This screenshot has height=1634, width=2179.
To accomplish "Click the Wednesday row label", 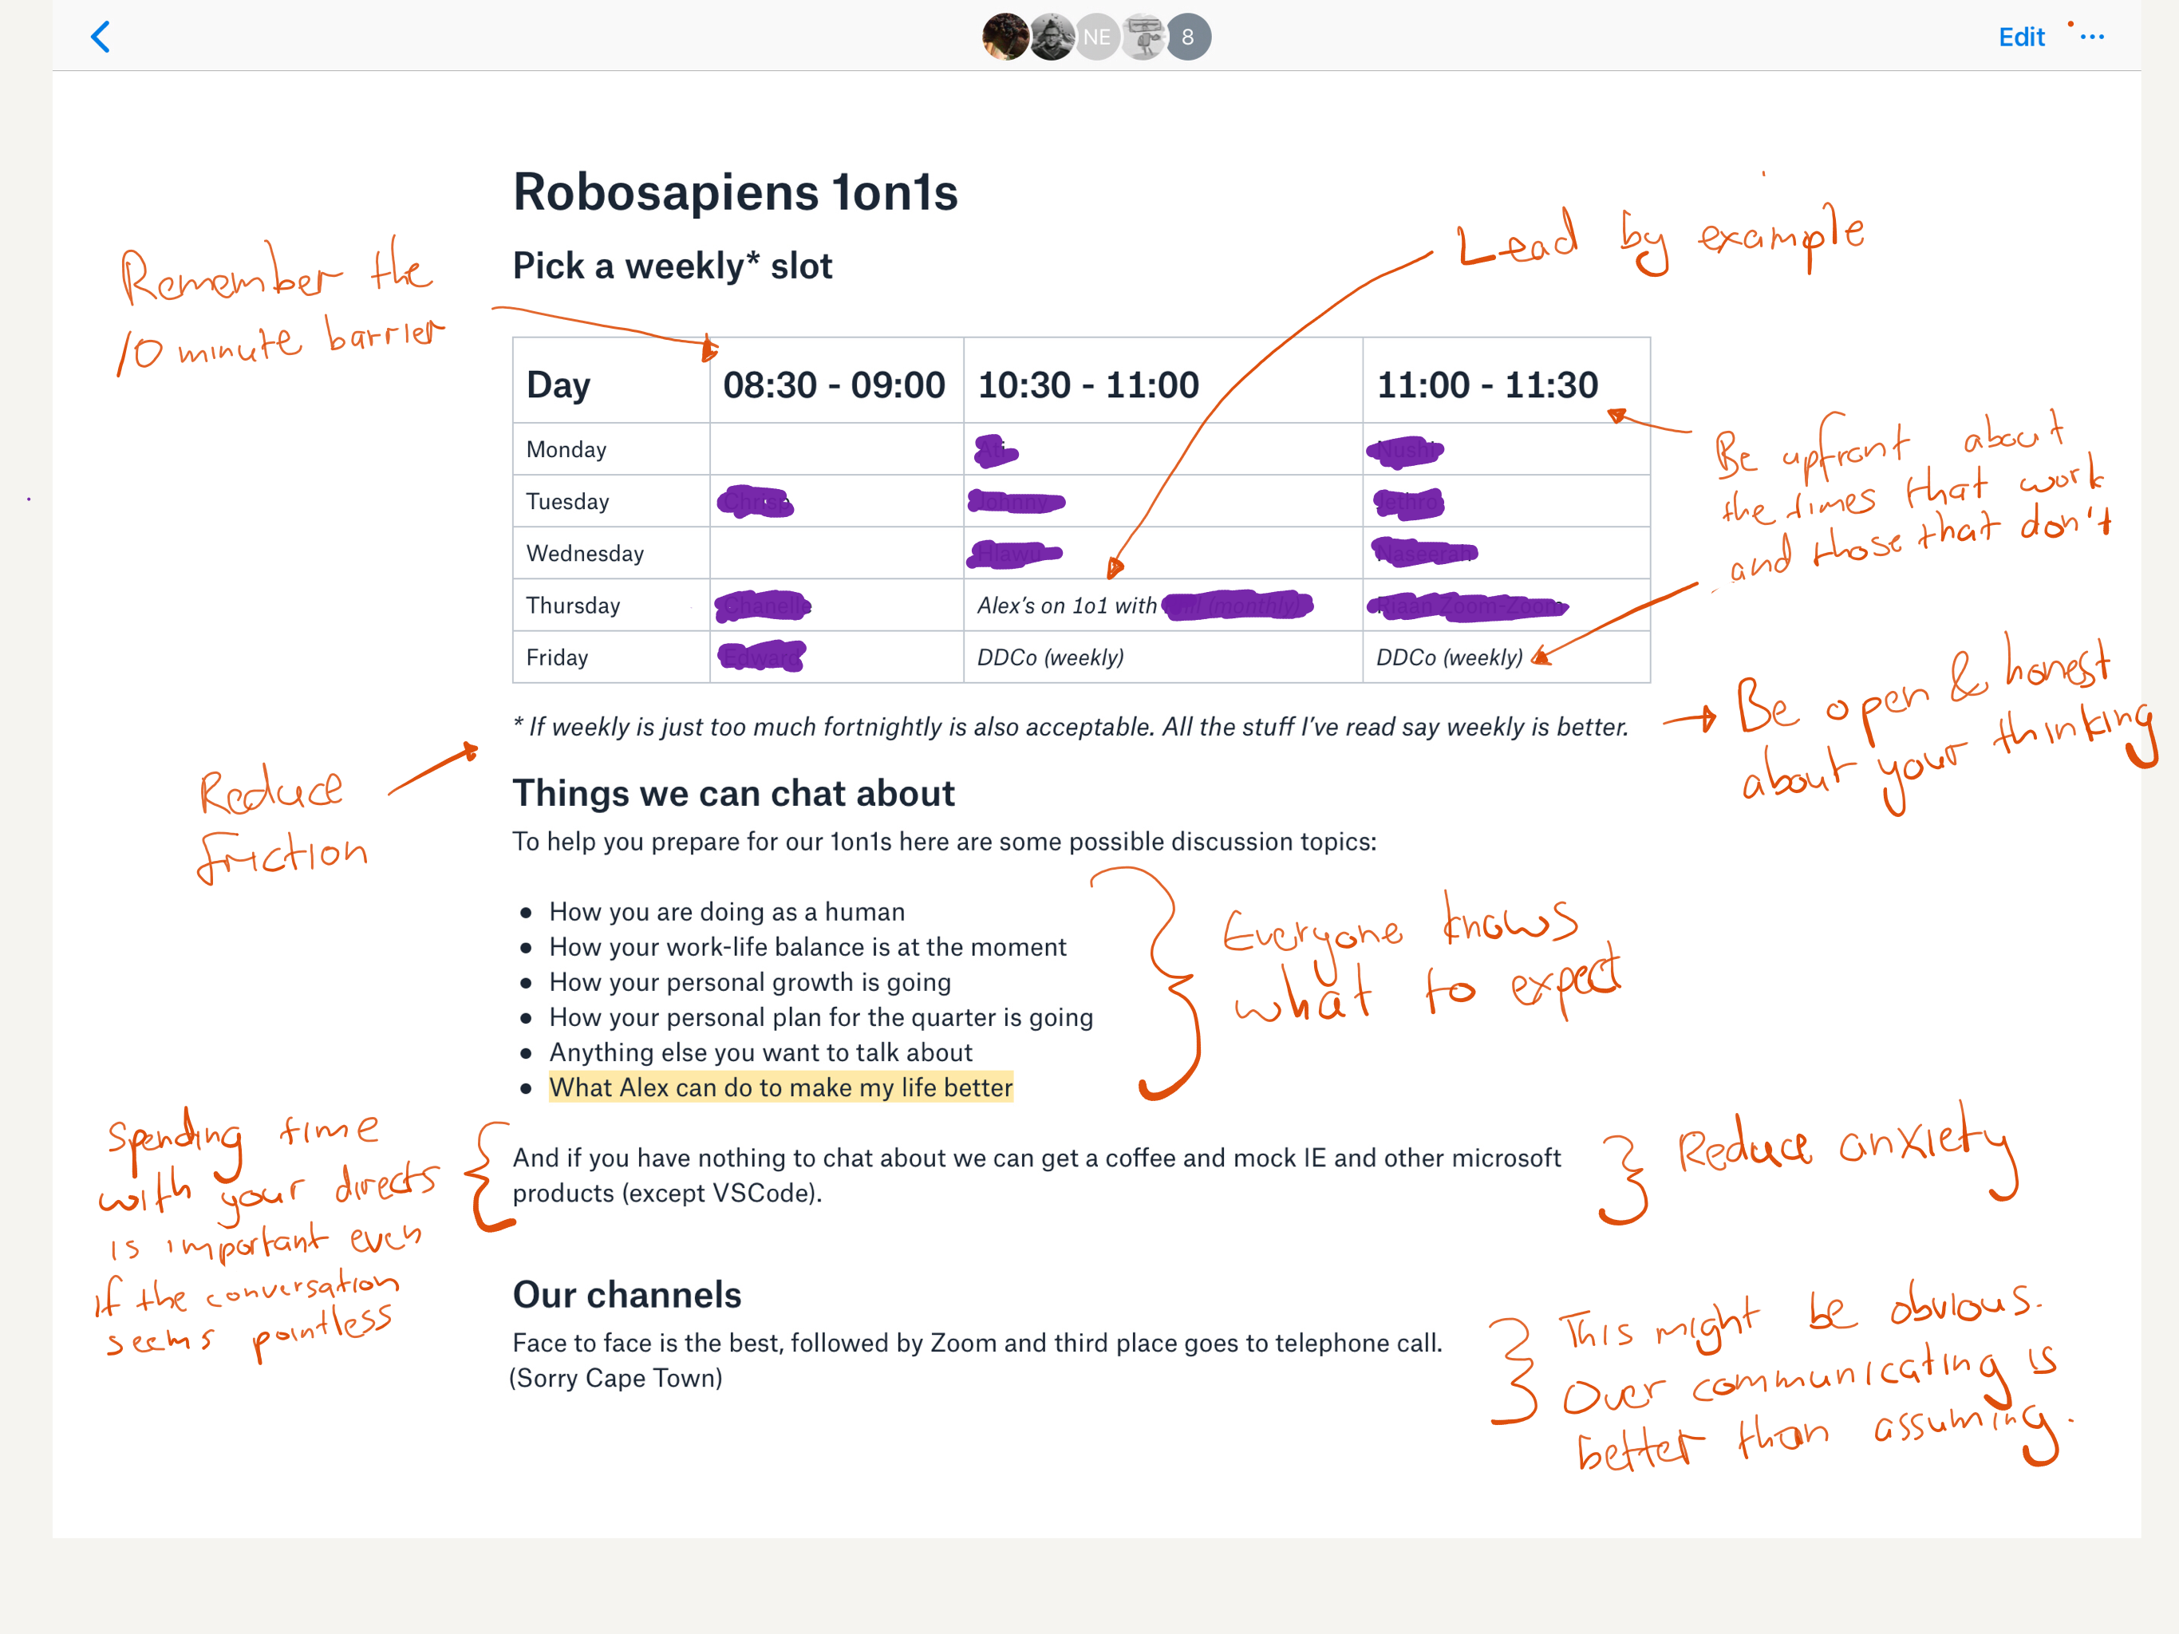I will [585, 554].
